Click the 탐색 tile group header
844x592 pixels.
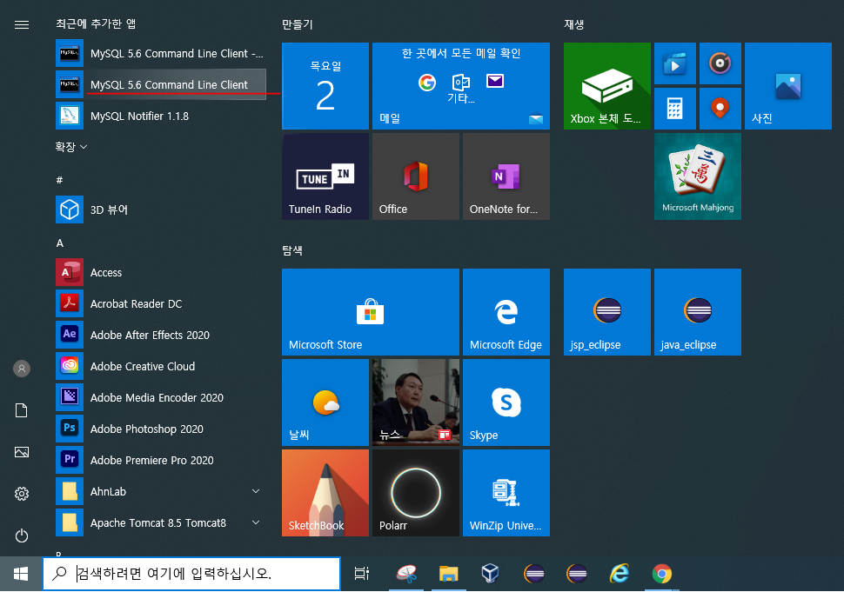292,250
